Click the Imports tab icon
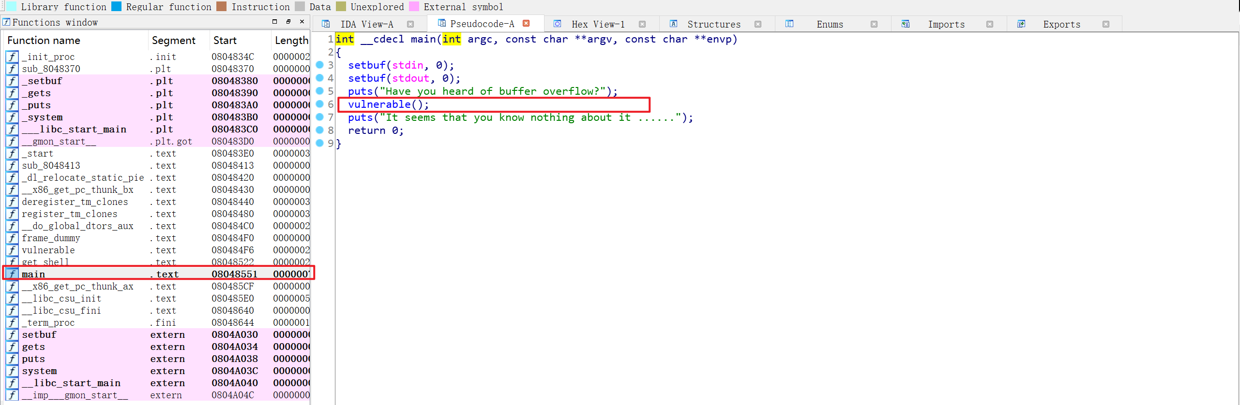Screen dimensions: 1240x405 point(905,24)
